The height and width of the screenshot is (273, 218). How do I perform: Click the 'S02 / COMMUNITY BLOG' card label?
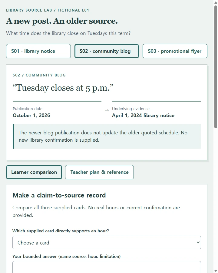click(x=39, y=75)
